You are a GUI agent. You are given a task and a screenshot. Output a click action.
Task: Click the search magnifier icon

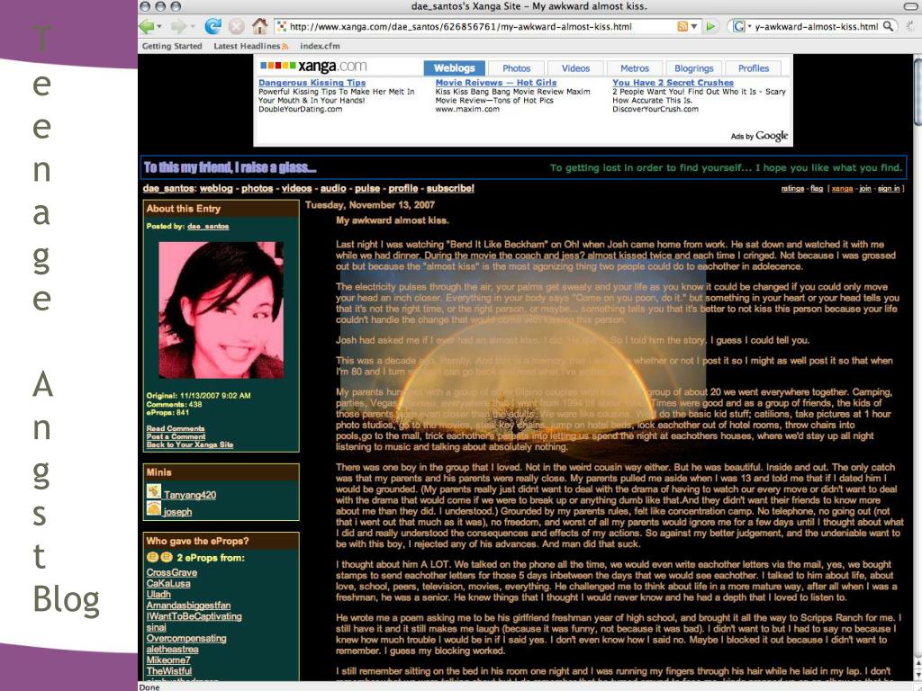tap(888, 26)
